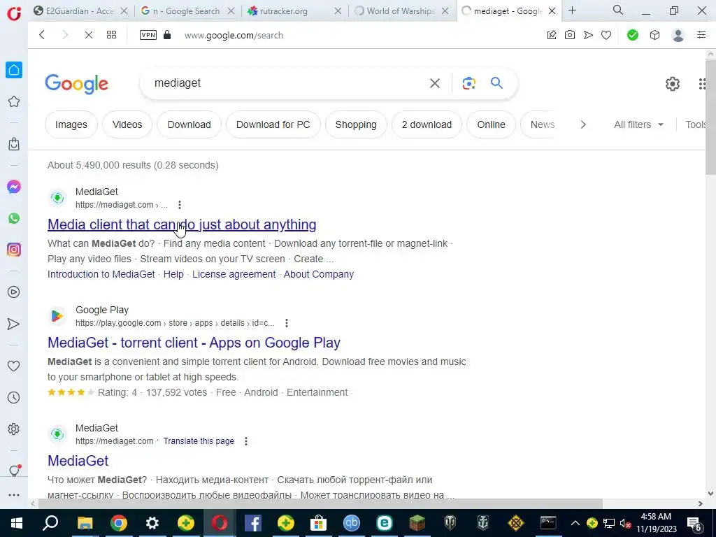The width and height of the screenshot is (716, 537).
Task: Go back to previous page
Action: pyautogui.click(x=41, y=35)
